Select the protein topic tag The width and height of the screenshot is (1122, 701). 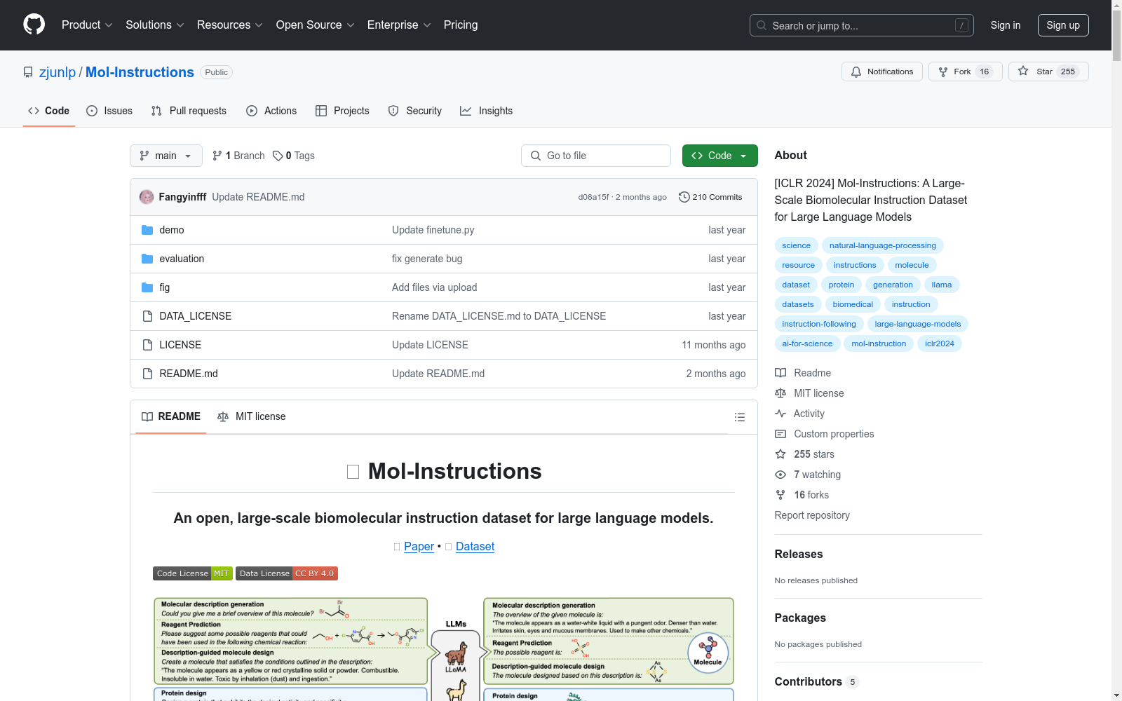841,285
